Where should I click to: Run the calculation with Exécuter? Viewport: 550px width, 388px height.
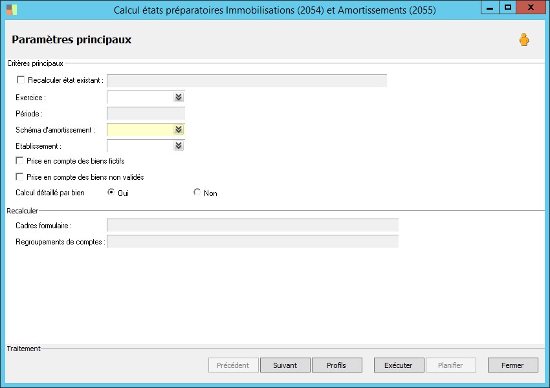[399, 365]
